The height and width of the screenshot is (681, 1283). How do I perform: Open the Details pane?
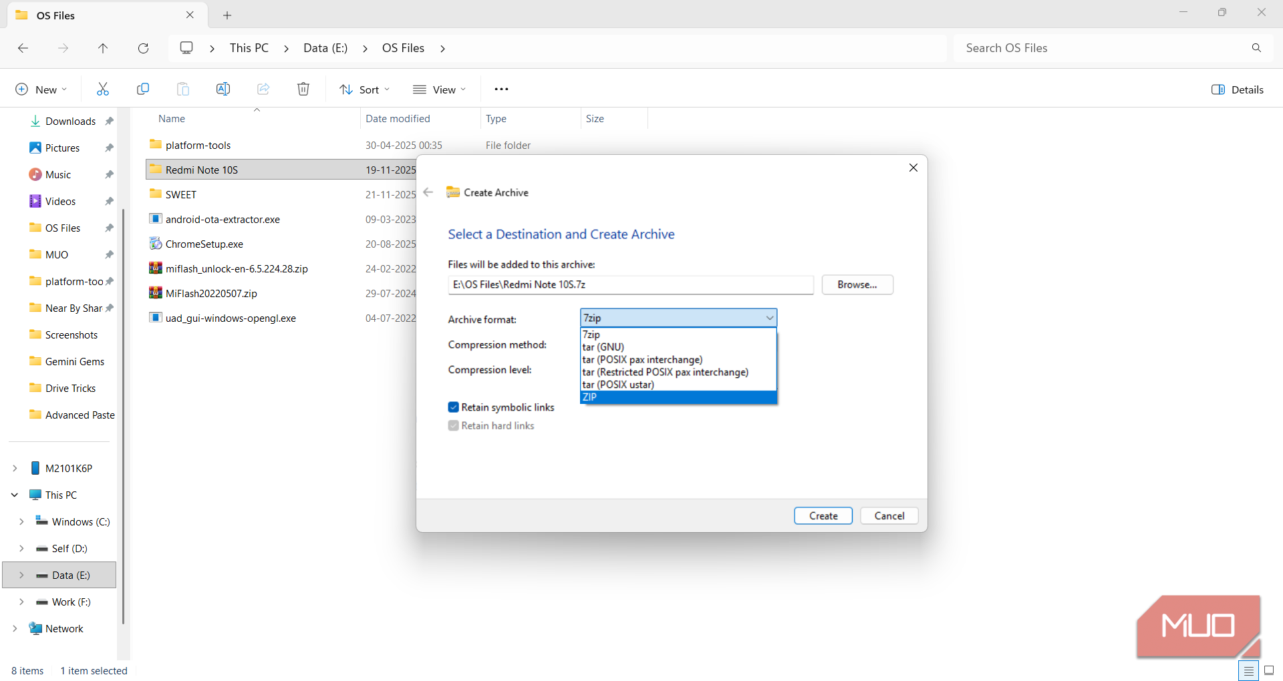[1238, 89]
